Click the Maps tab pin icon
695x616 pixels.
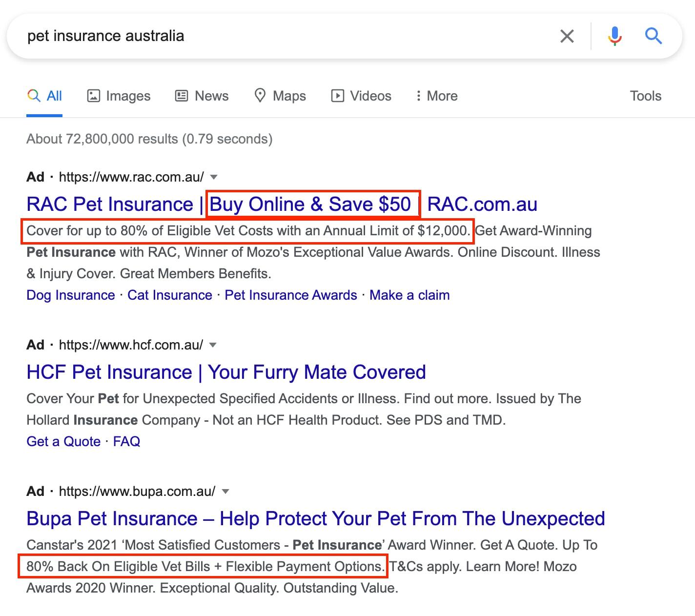click(x=260, y=95)
